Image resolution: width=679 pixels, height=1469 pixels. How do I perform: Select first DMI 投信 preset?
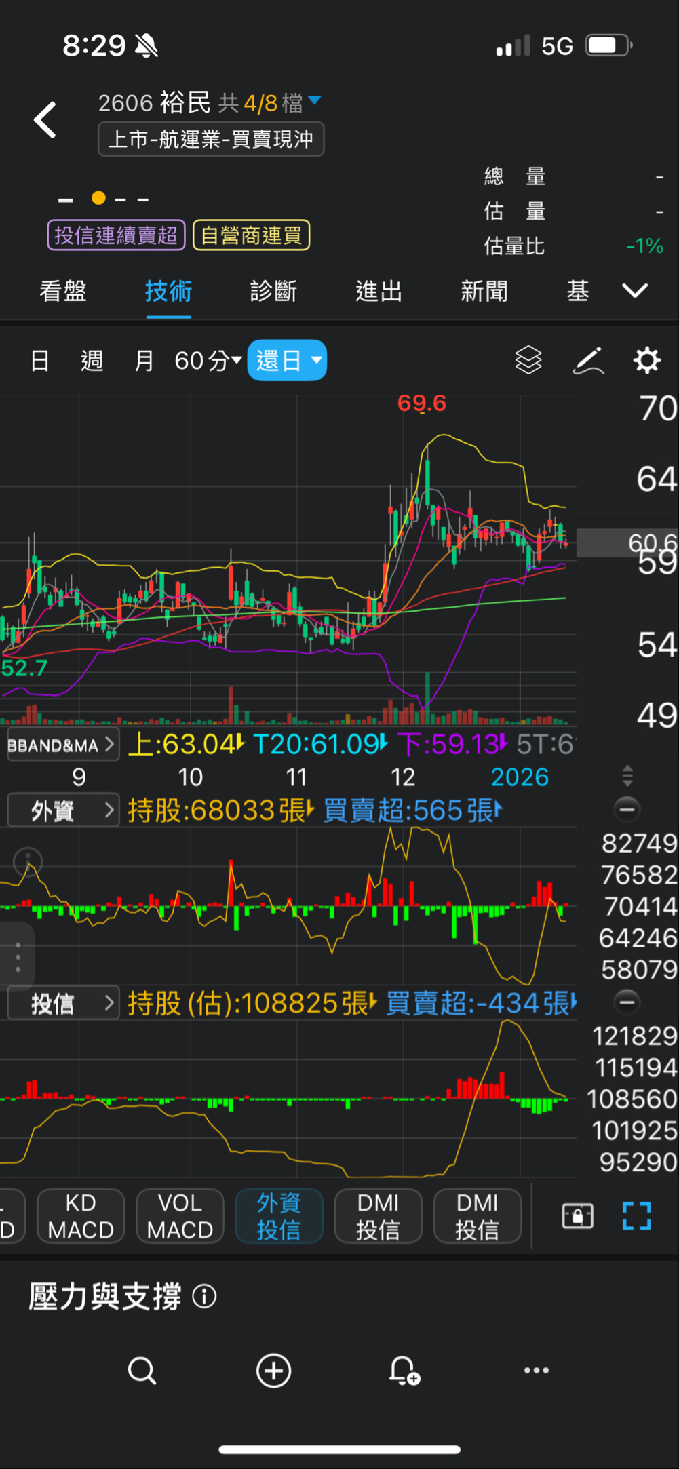[378, 1216]
